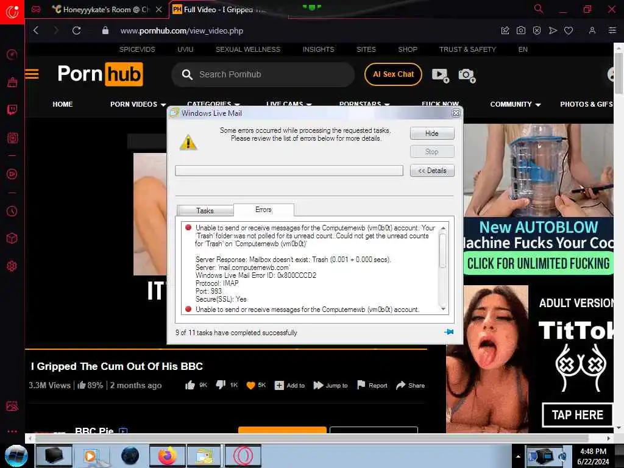Click the Search tabs magnifier in title bar
Viewport: 624px width, 468px height.
click(539, 9)
